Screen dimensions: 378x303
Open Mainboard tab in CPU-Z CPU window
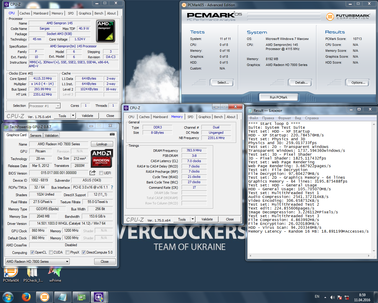point(41,13)
